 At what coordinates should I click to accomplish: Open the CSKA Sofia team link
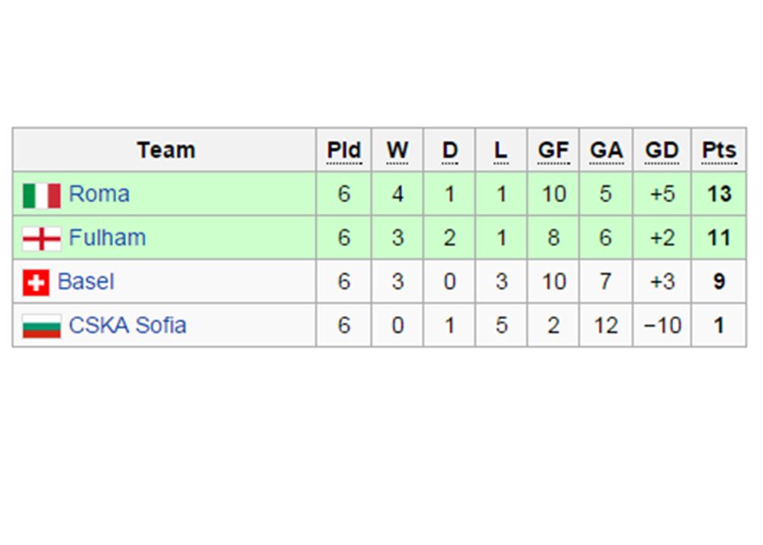127,325
